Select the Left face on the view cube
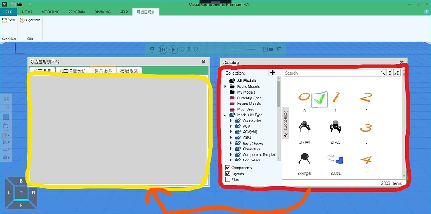The image size is (431, 214). pyautogui.click(x=9, y=193)
